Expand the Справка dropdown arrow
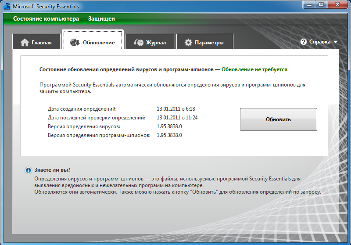 (x=335, y=42)
